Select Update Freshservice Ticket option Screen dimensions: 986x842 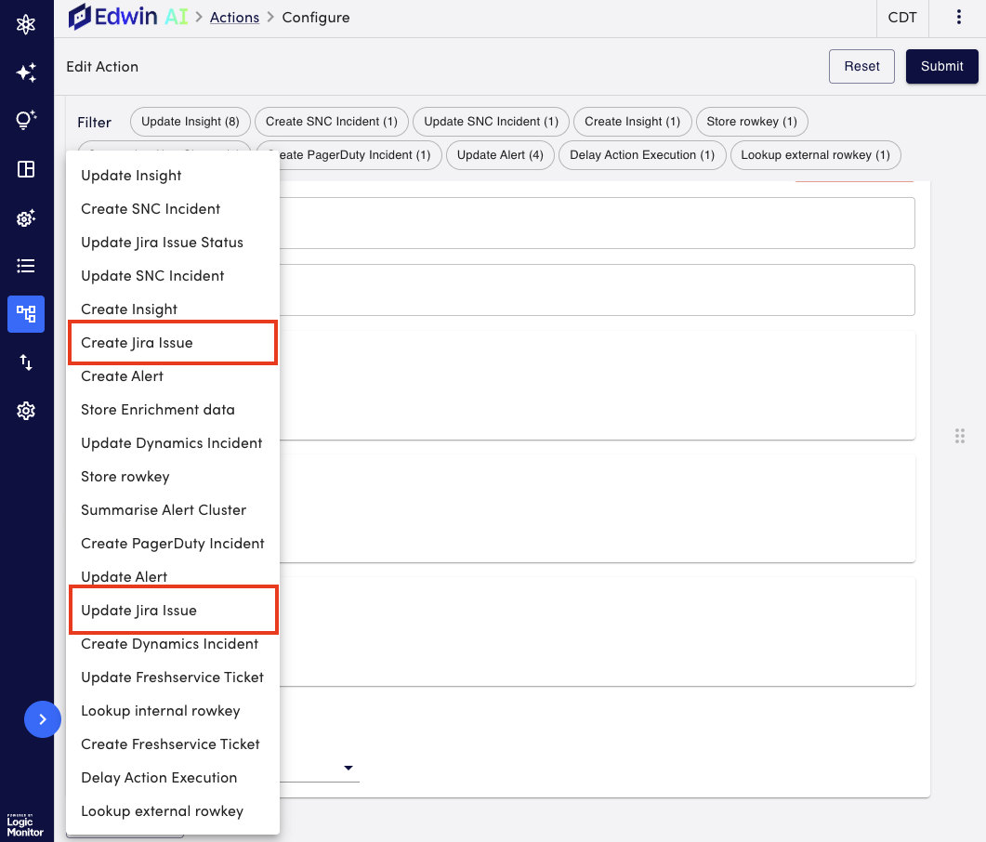172,678
